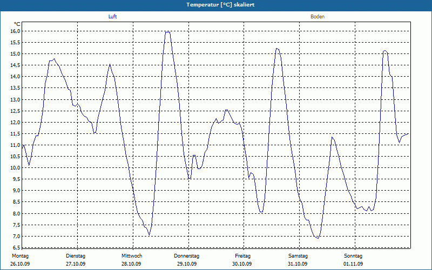Click the 9,5 y-axis value
Viewport: 432px width, 270px height.
[17, 179]
